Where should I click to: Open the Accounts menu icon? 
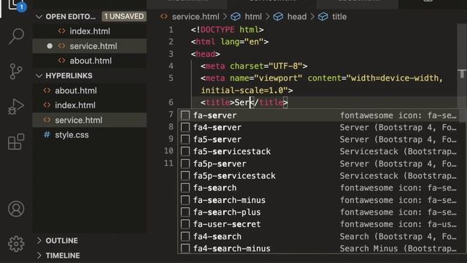pyautogui.click(x=16, y=209)
